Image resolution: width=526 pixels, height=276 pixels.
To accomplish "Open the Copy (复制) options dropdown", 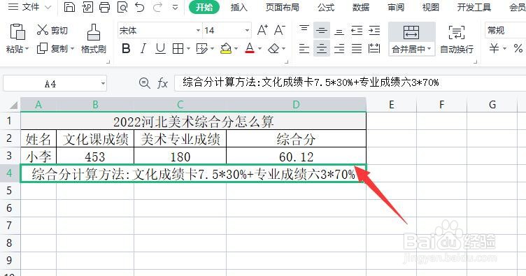I will tap(72, 49).
